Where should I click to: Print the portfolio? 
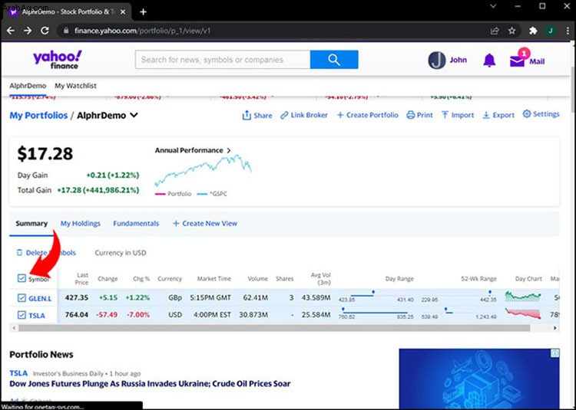click(419, 115)
